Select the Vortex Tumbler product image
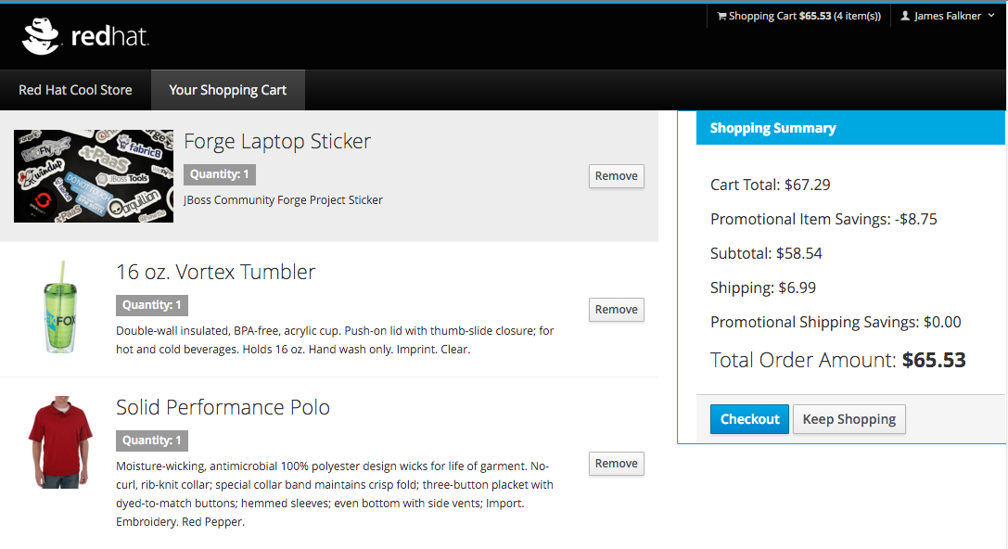The width and height of the screenshot is (1008, 549). [x=60, y=307]
